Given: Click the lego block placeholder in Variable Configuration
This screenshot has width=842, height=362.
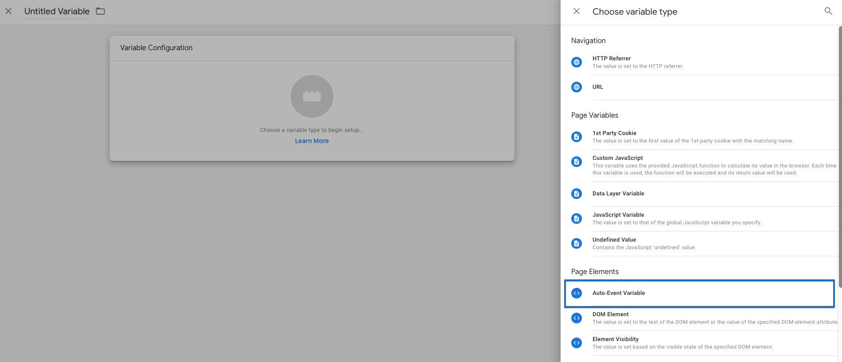Looking at the screenshot, I should point(312,96).
